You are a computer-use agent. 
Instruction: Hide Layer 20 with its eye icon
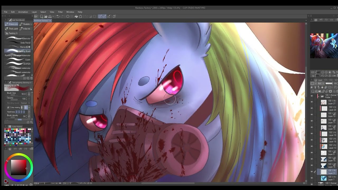(x=312, y=108)
